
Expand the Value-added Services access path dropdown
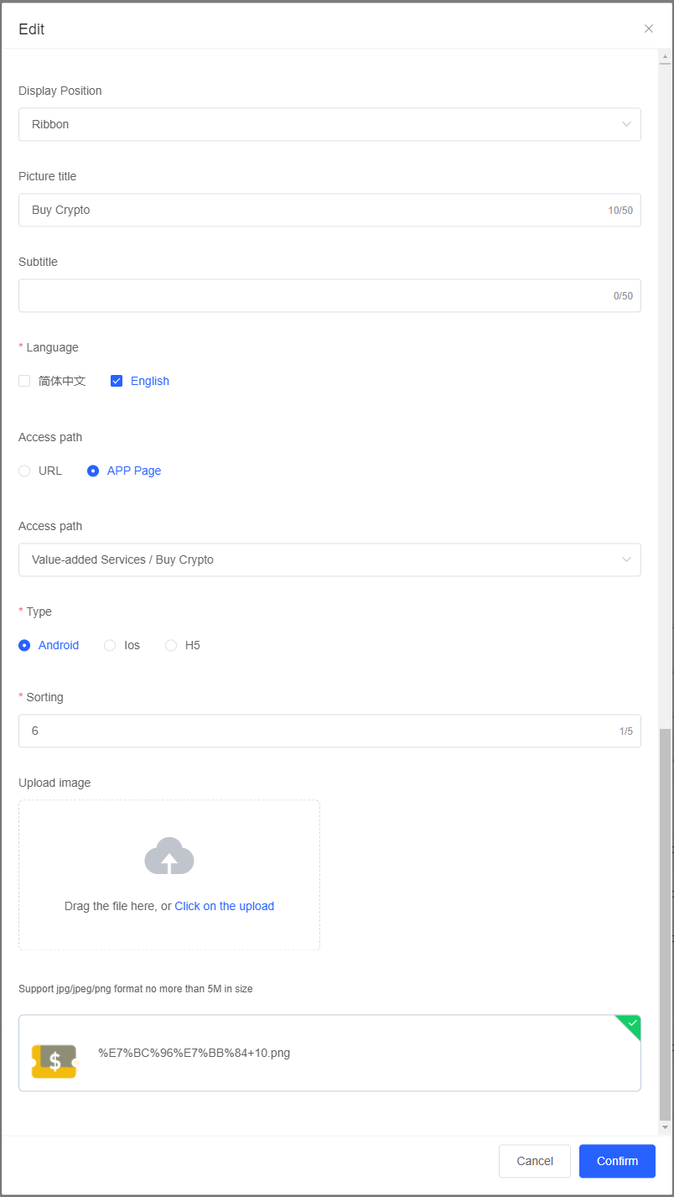(x=329, y=559)
